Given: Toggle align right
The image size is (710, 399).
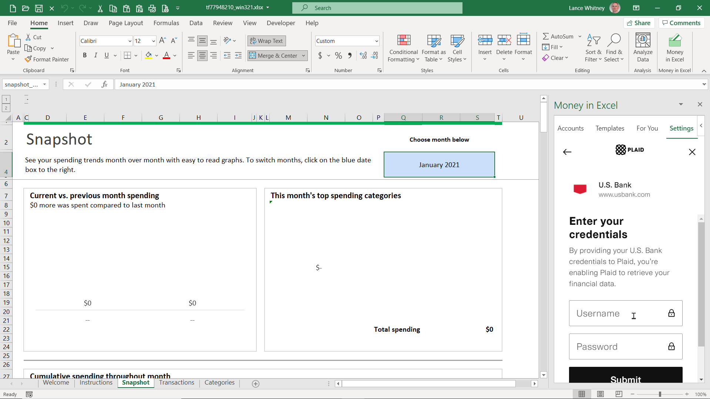Looking at the screenshot, I should tap(213, 55).
